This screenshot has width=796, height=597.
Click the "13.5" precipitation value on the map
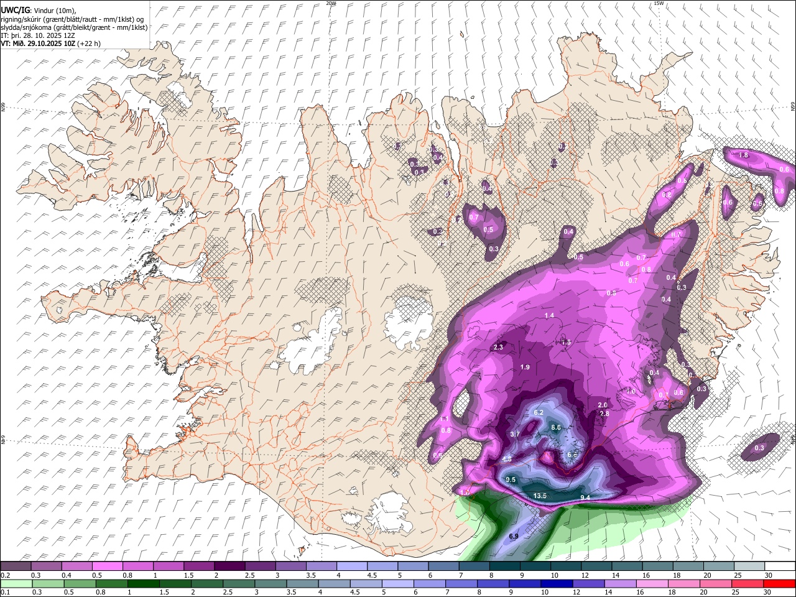pyautogui.click(x=540, y=496)
